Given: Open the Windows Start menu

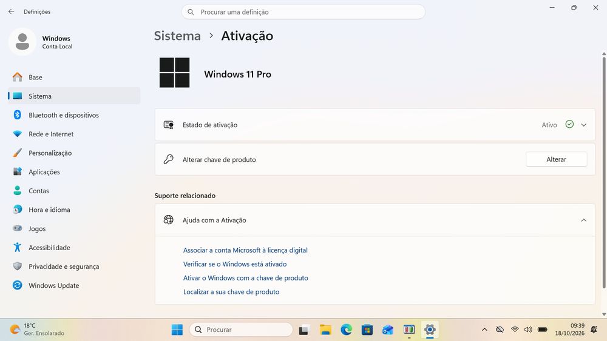Looking at the screenshot, I should coord(177,329).
